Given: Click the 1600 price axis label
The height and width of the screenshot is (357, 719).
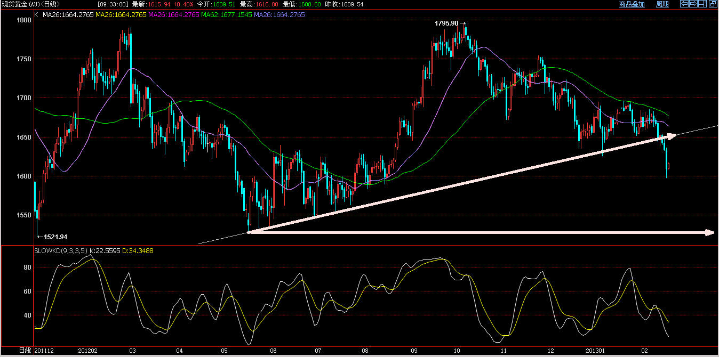Looking at the screenshot, I should point(25,176).
